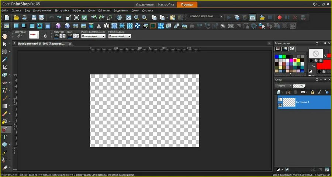Toggle the script output palette icon
This screenshot has height=177, width=332.
point(252,18)
